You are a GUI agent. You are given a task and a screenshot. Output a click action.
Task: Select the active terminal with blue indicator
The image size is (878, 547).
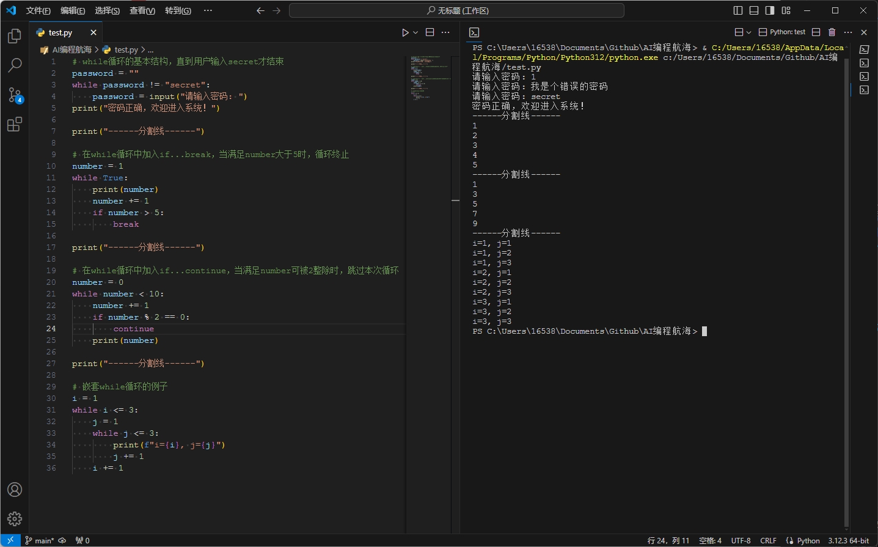[864, 90]
